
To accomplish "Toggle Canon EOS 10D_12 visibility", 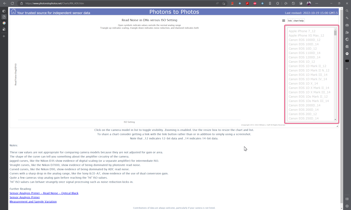I will tap(302, 49).
